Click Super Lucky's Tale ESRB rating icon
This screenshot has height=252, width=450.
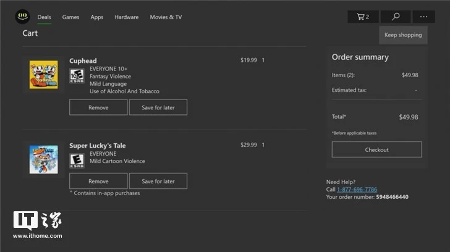(x=77, y=161)
